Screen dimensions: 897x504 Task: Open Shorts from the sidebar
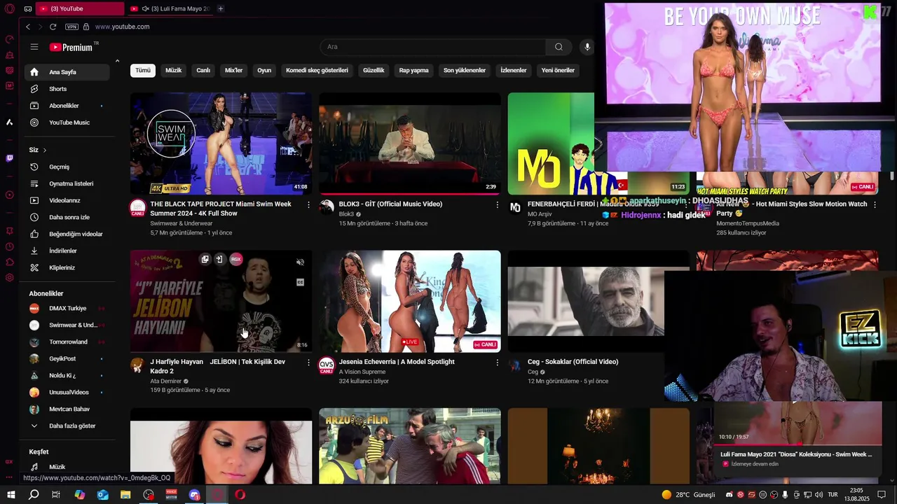67,89
